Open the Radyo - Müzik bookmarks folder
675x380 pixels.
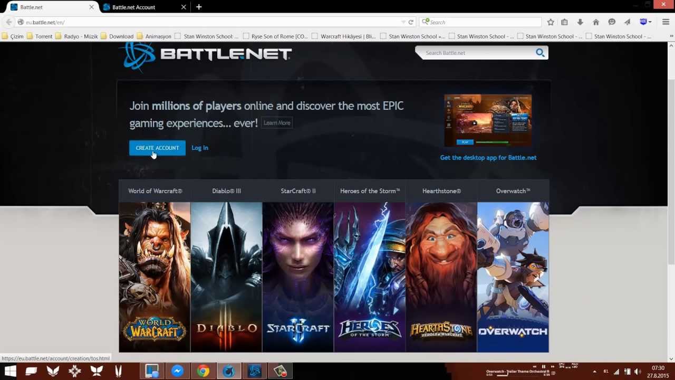76,36
